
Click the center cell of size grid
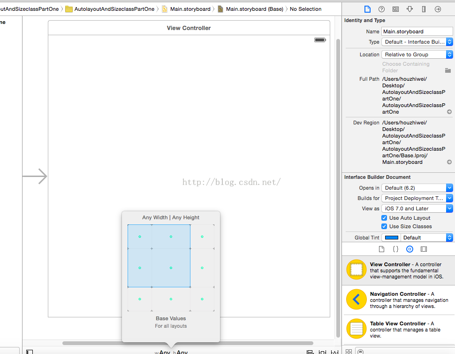(x=171, y=268)
